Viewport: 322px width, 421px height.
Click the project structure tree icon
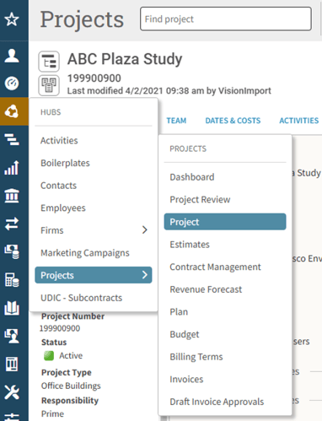click(x=49, y=62)
